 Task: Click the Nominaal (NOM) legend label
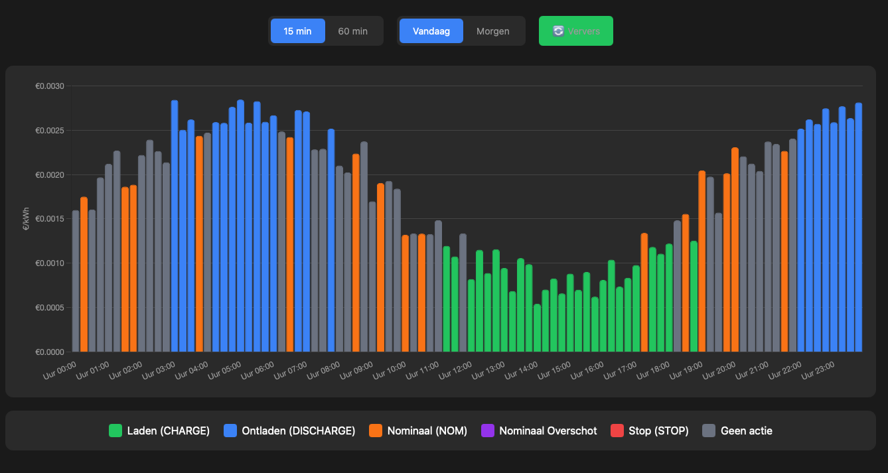point(427,431)
